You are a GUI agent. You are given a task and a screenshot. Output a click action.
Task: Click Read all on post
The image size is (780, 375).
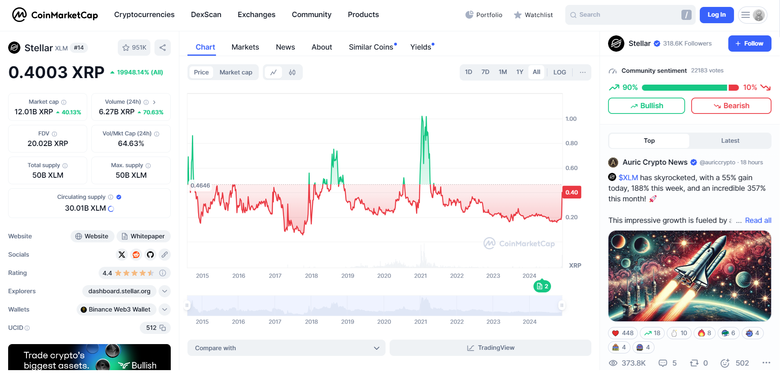tap(758, 220)
